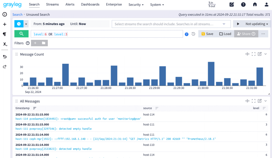Screen dimensions: 272x158
Task: Click the sidebar undo arrow
Action: 5,57
